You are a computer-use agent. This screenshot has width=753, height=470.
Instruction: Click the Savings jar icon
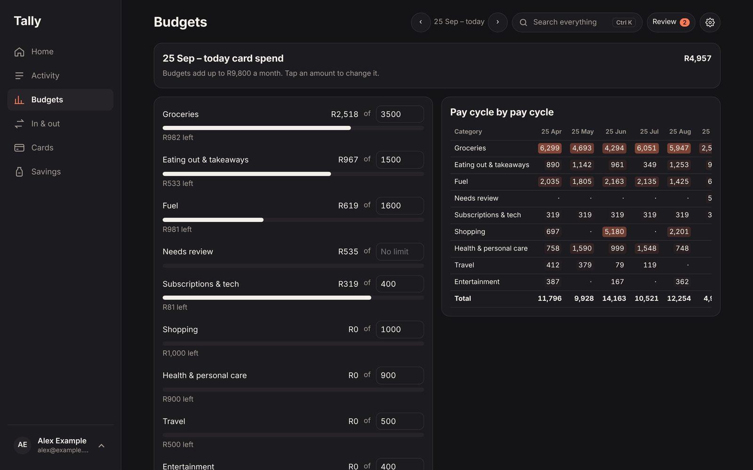[19, 172]
